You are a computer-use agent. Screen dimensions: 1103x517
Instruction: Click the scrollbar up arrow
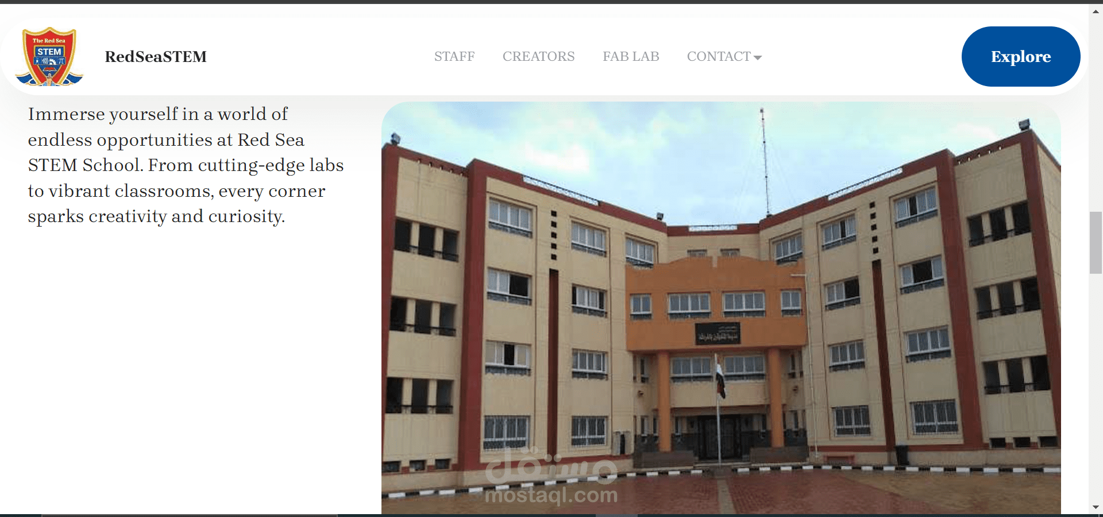point(1096,11)
